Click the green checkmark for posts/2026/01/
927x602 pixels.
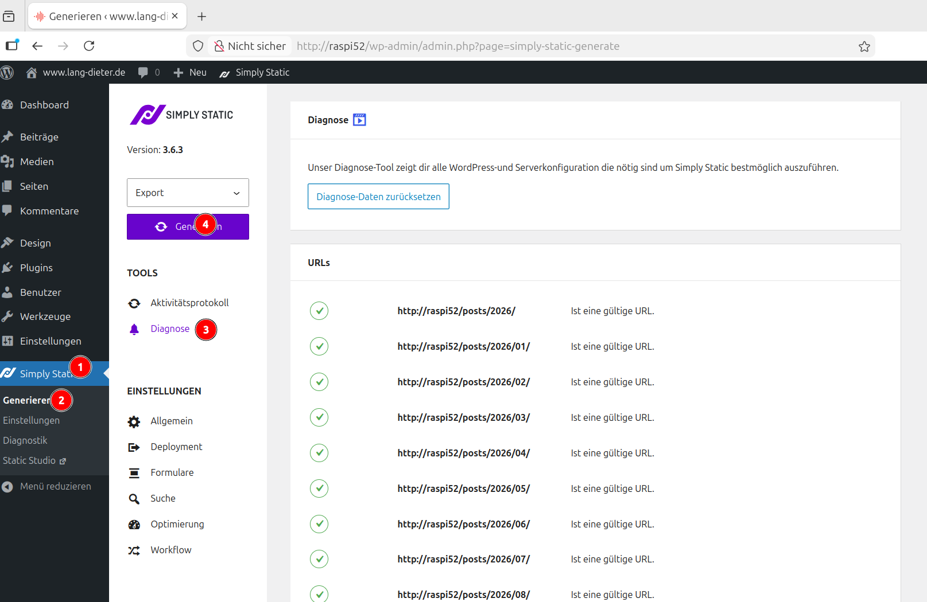(x=319, y=346)
